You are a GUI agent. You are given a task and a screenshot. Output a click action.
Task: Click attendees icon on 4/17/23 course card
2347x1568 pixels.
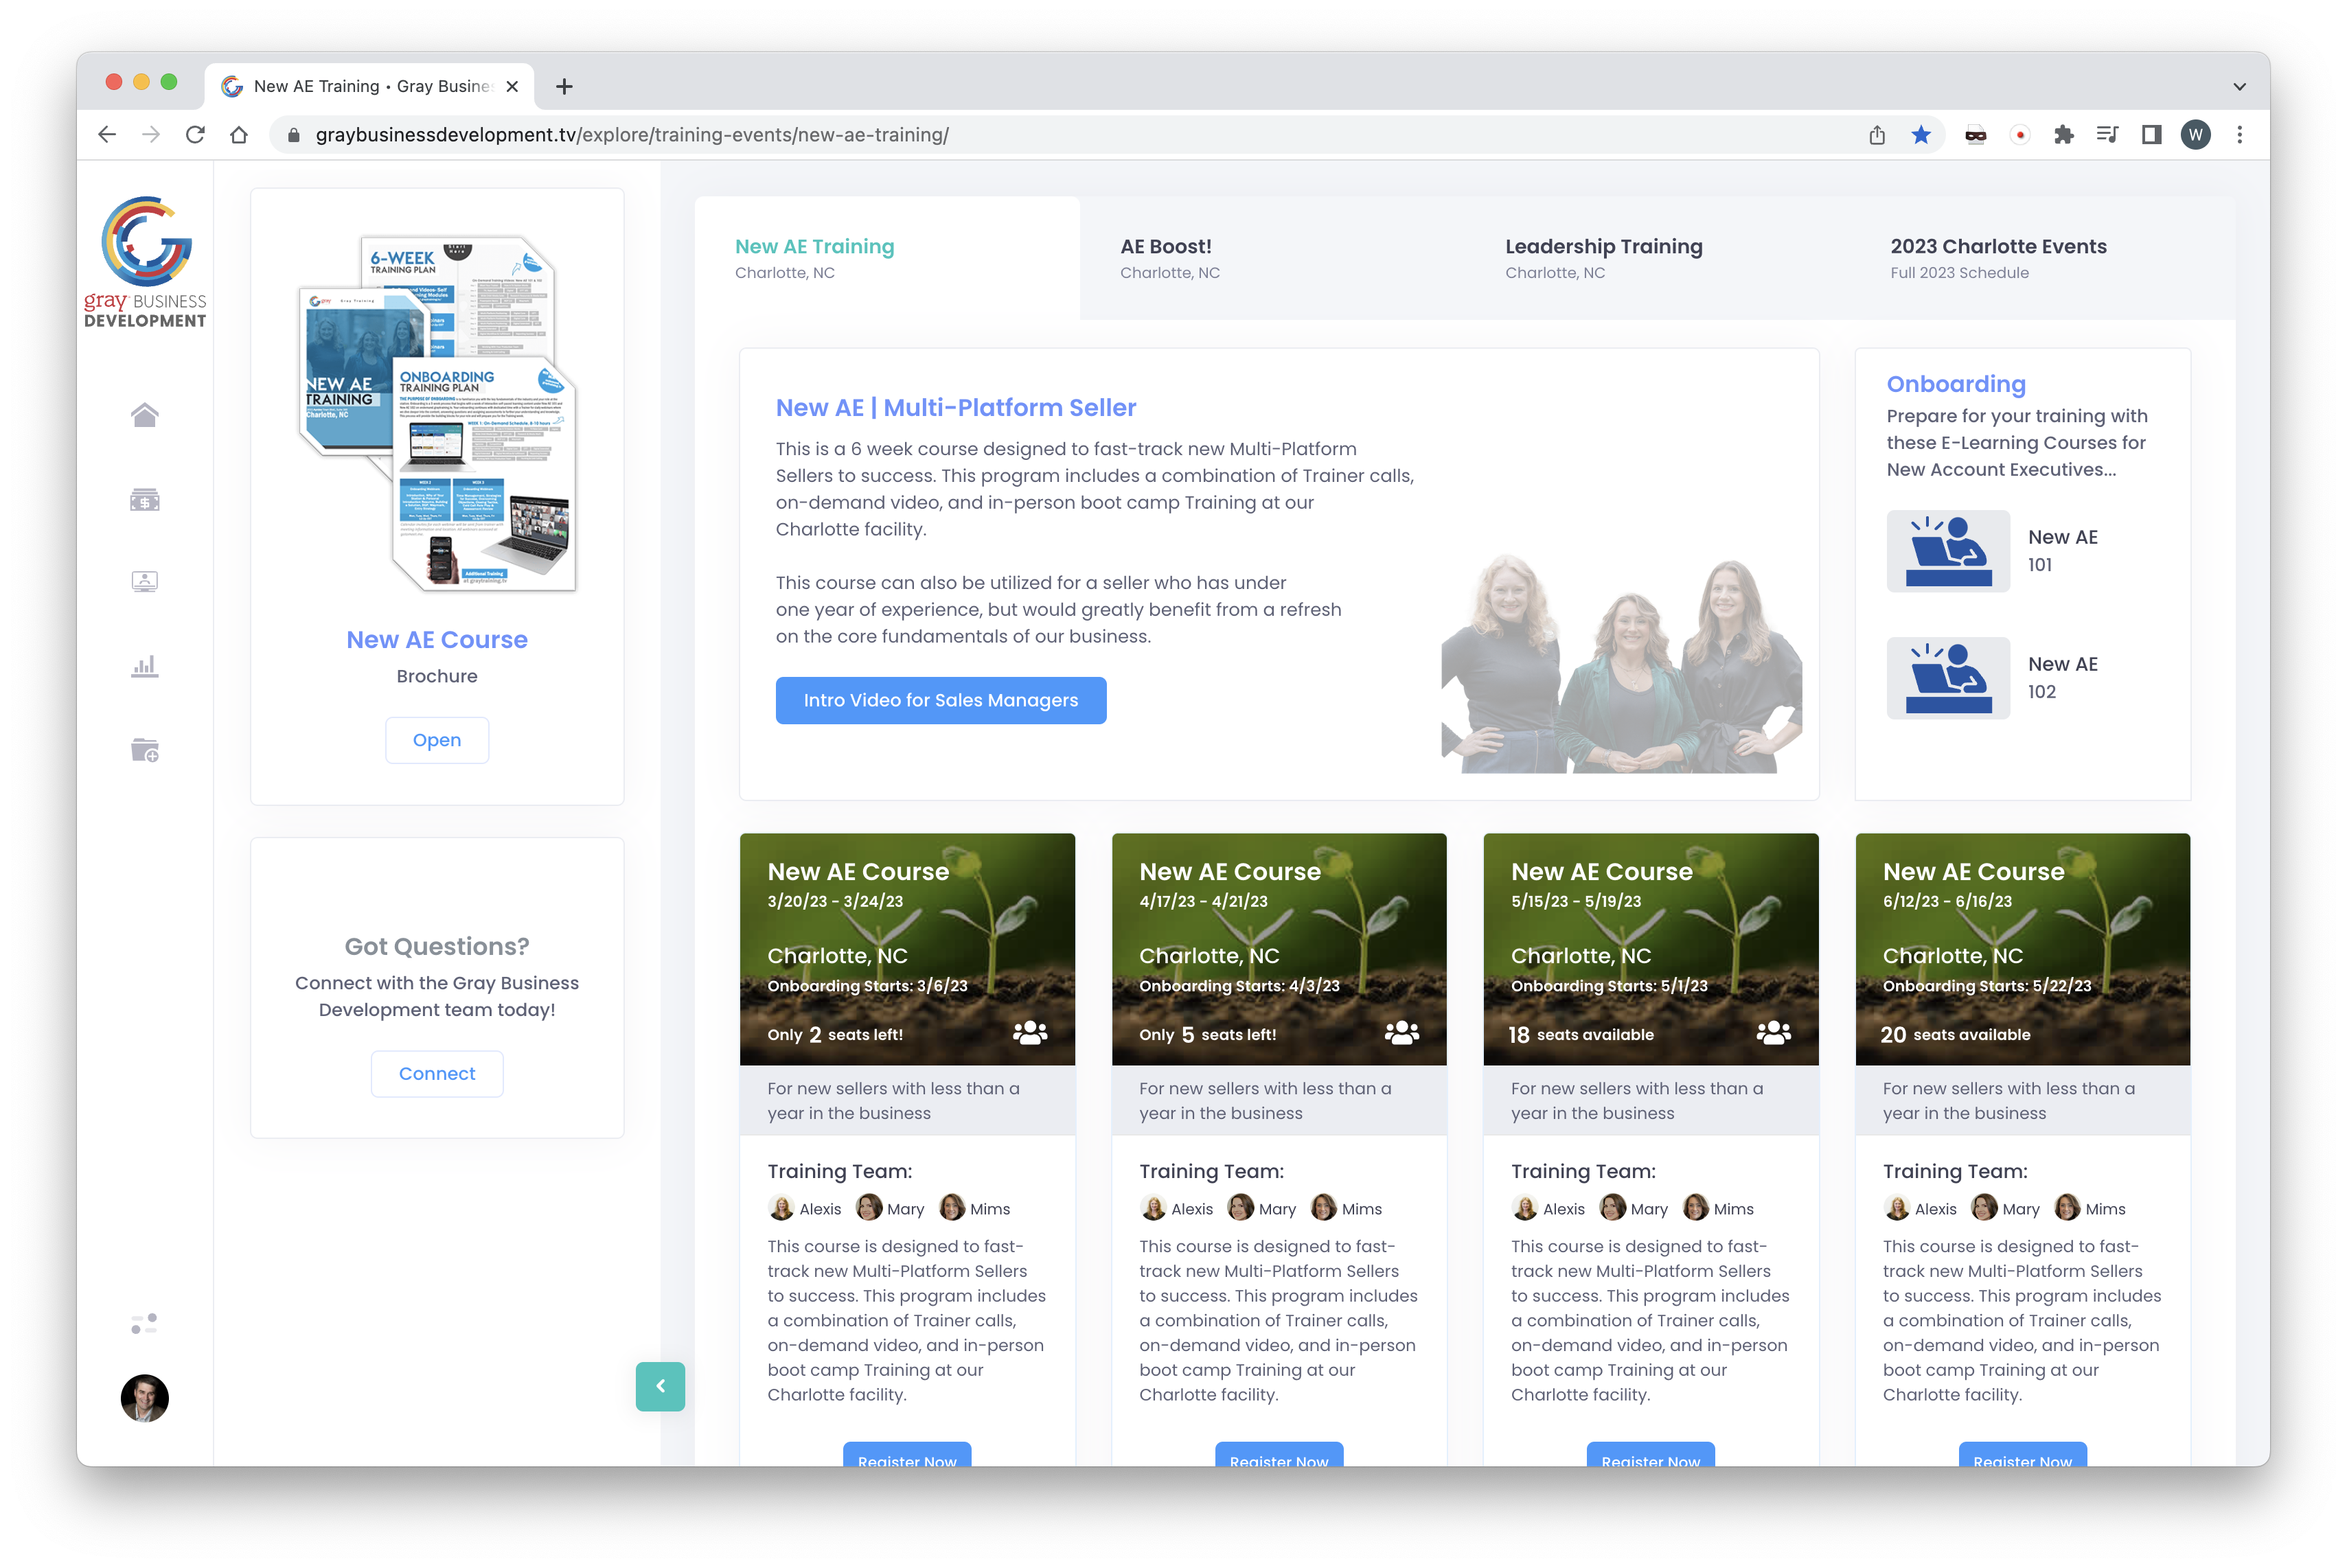[x=1402, y=1033]
